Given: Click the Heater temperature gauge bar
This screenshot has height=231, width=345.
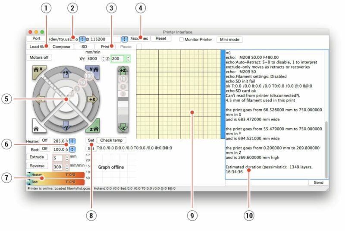Looking at the screenshot, I should pos(56,175).
